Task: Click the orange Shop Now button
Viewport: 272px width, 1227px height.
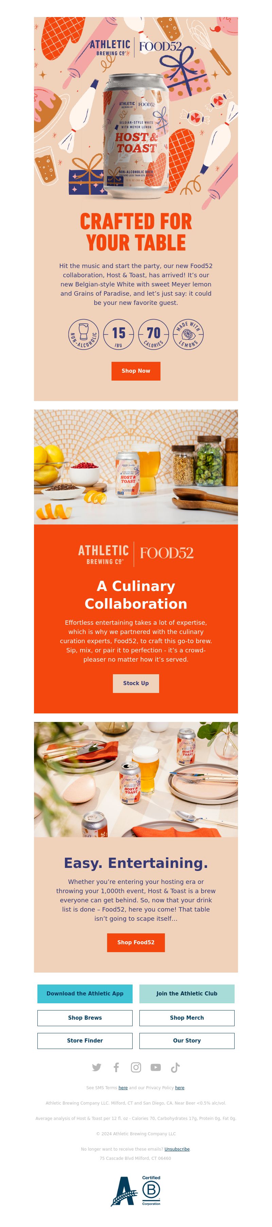Action: tap(136, 371)
